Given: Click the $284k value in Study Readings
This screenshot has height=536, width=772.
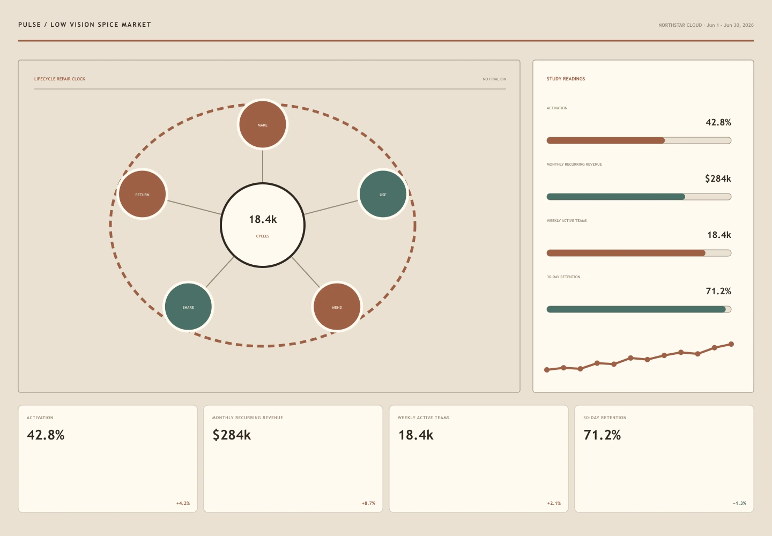Looking at the screenshot, I should pyautogui.click(x=718, y=178).
